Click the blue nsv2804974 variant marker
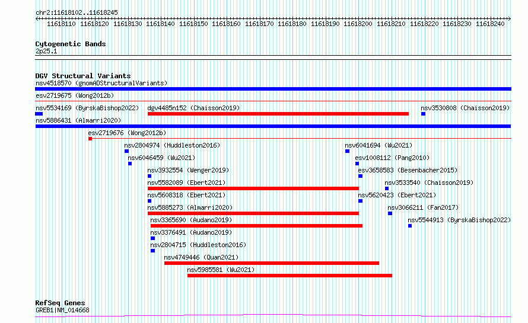528x323 pixels. coord(126,151)
